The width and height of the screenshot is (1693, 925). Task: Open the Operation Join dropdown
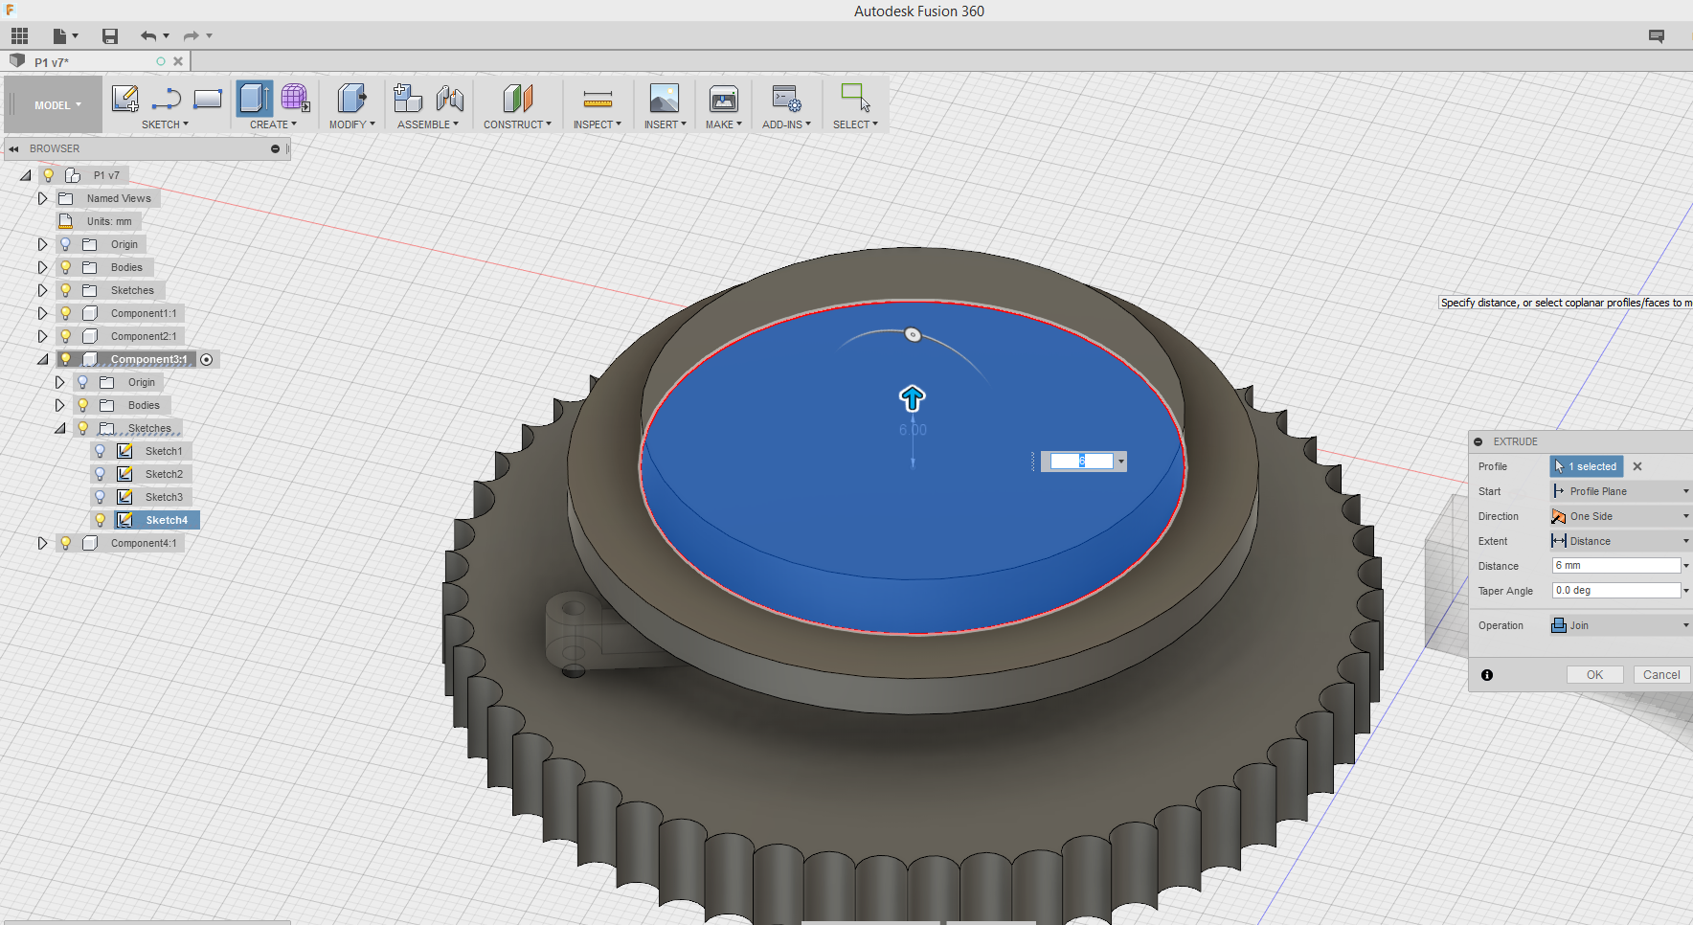[x=1620, y=625]
